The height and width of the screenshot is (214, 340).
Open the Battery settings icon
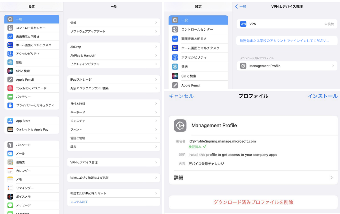pos(10,97)
